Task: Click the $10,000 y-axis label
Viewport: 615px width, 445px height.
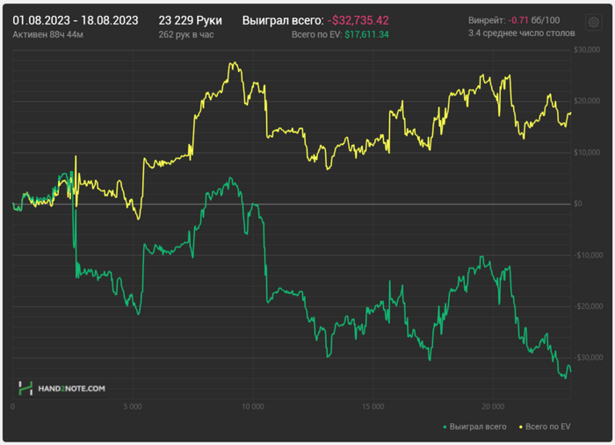Action: [587, 153]
